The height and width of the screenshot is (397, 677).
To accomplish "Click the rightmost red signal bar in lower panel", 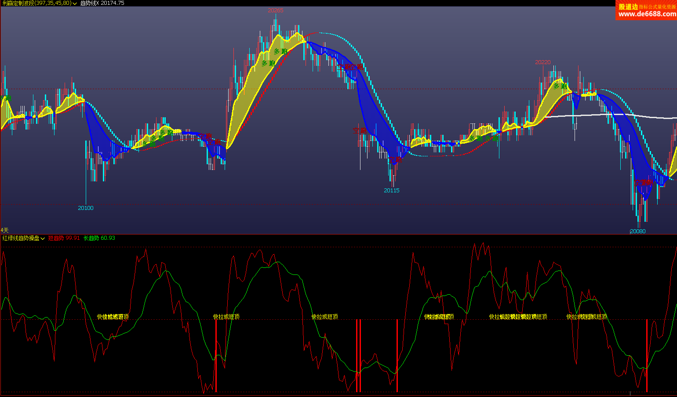I will (647, 356).
